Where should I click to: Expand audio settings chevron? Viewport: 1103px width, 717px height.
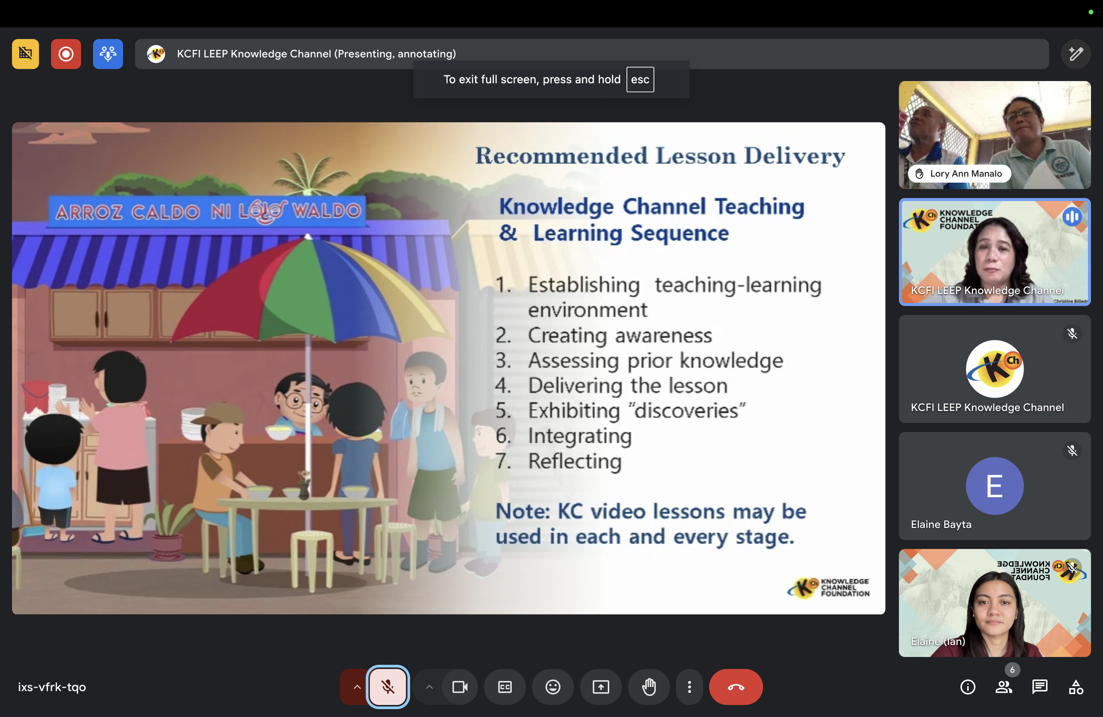pos(356,687)
